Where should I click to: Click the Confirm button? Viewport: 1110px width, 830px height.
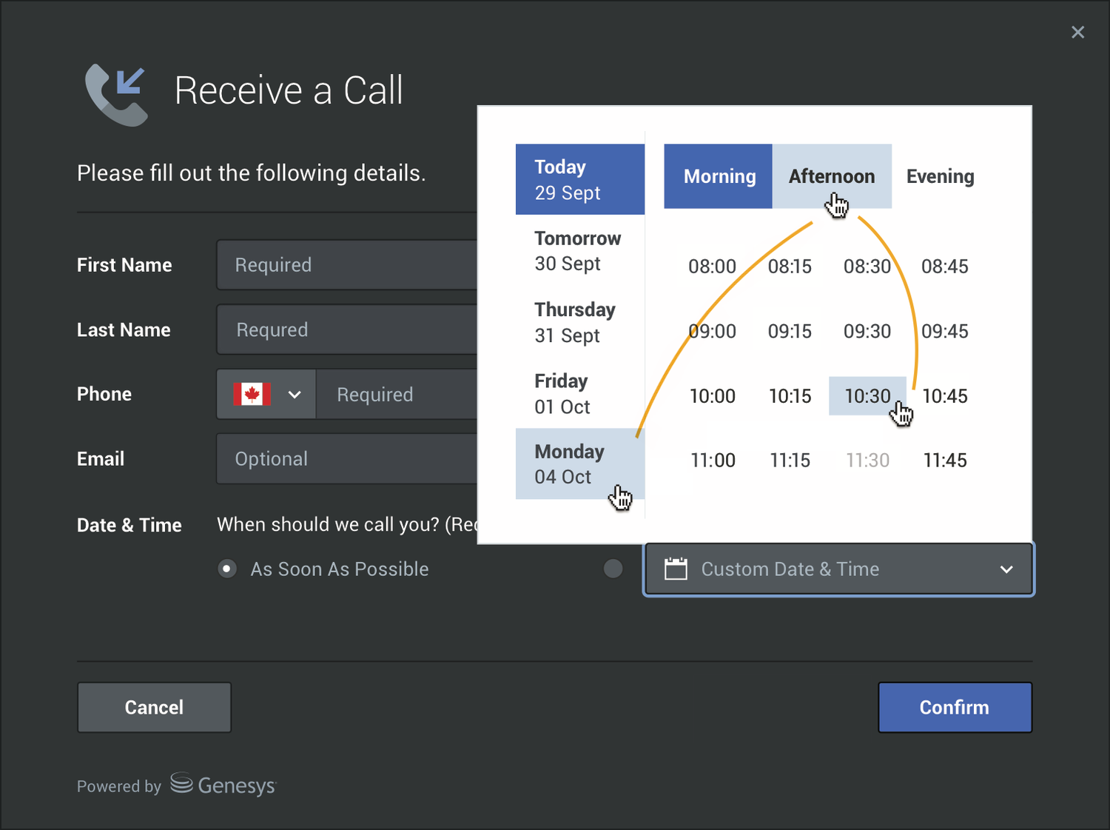click(x=955, y=707)
